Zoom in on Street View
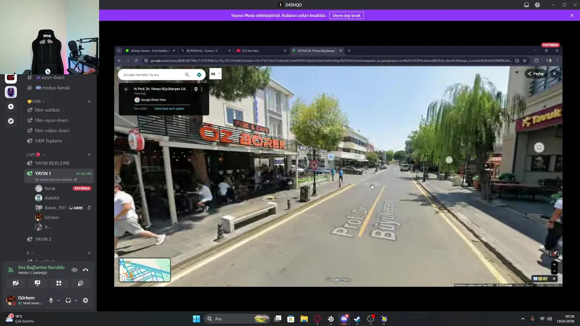580x326 pixels. coord(555,264)
